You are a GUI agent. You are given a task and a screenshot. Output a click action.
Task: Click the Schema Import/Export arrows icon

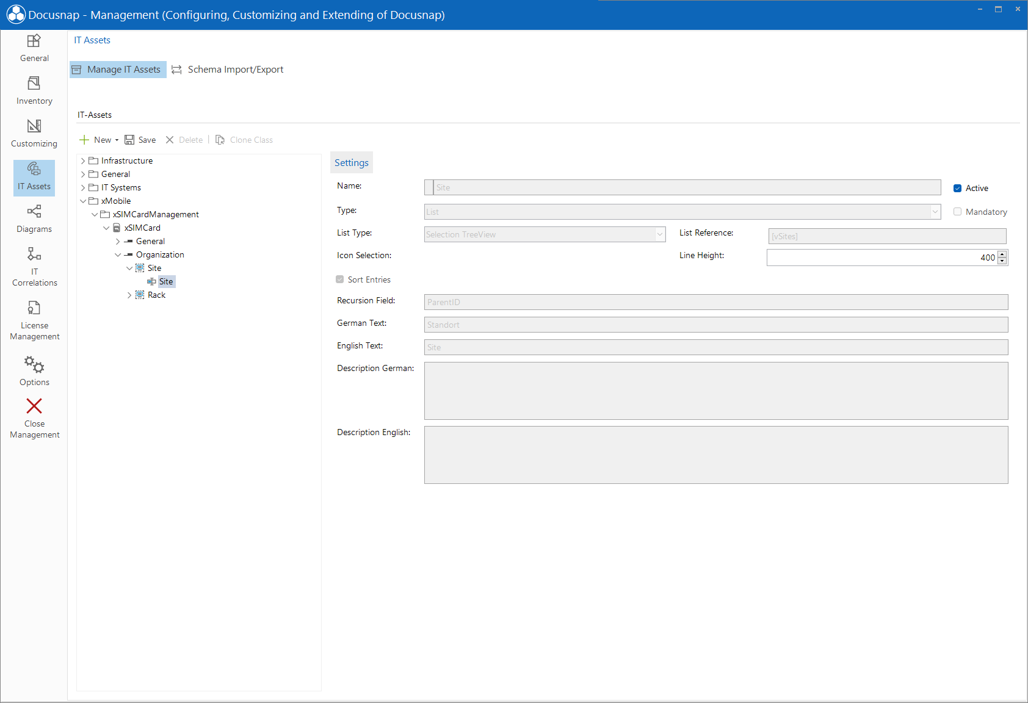coord(176,70)
